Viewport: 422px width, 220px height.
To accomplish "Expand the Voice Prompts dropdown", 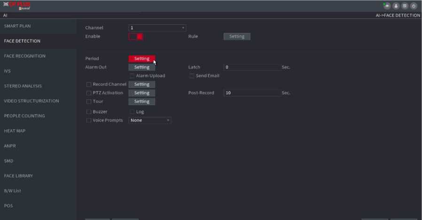I will coord(149,120).
